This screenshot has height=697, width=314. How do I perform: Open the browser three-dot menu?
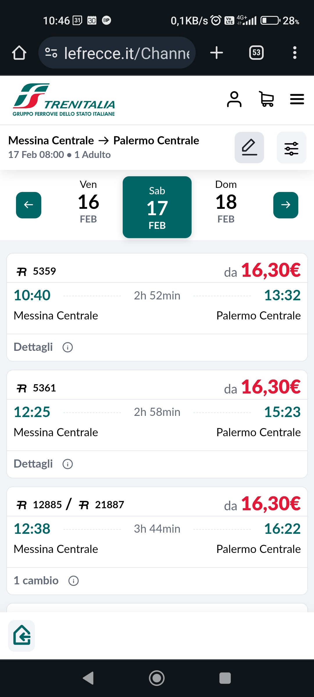[x=295, y=53]
